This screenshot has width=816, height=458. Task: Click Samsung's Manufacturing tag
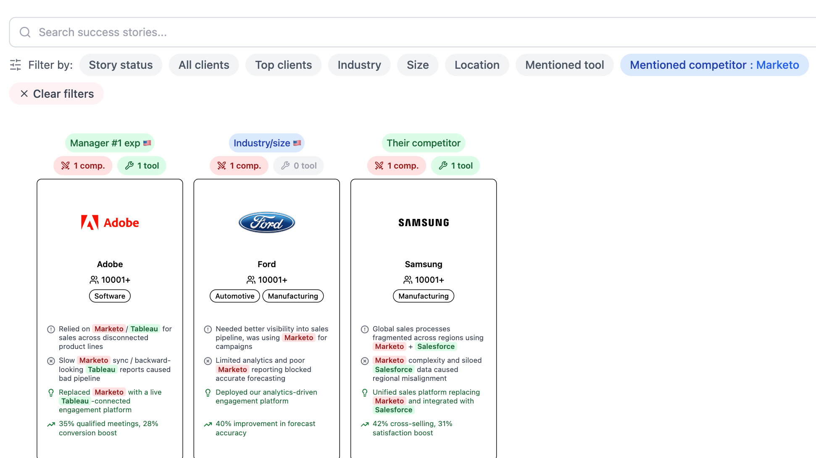point(424,296)
